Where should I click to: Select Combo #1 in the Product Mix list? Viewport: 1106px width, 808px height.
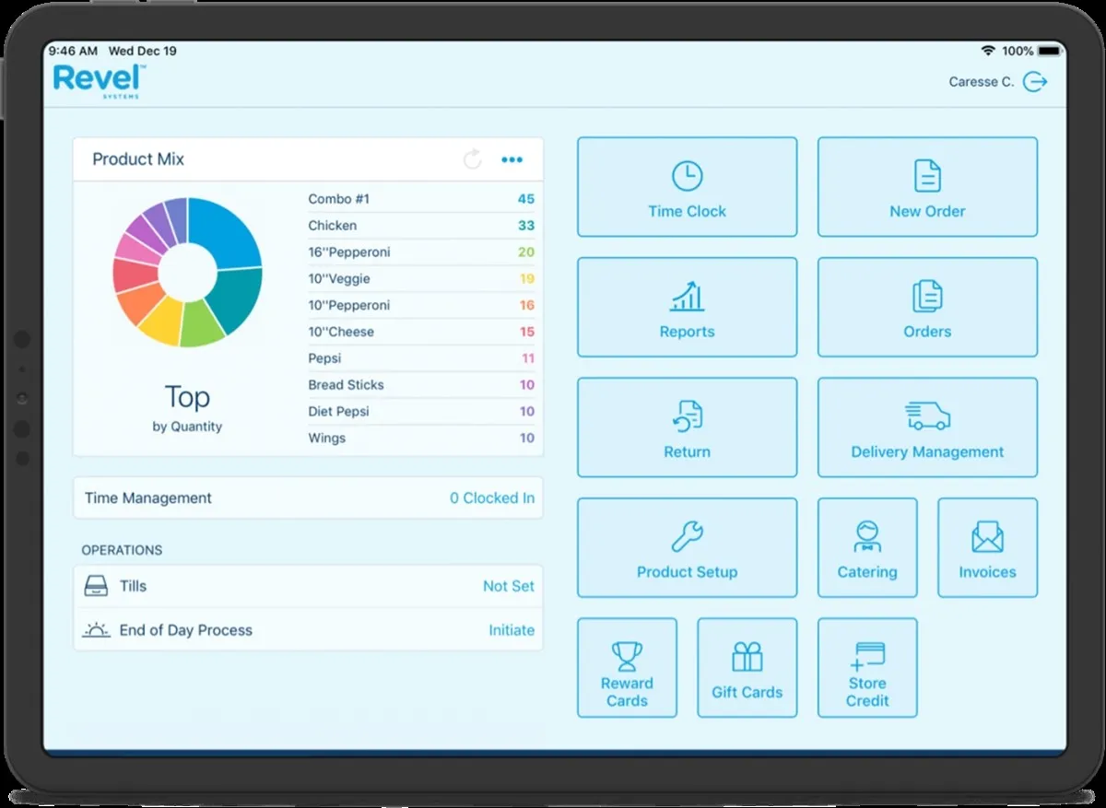coord(369,198)
